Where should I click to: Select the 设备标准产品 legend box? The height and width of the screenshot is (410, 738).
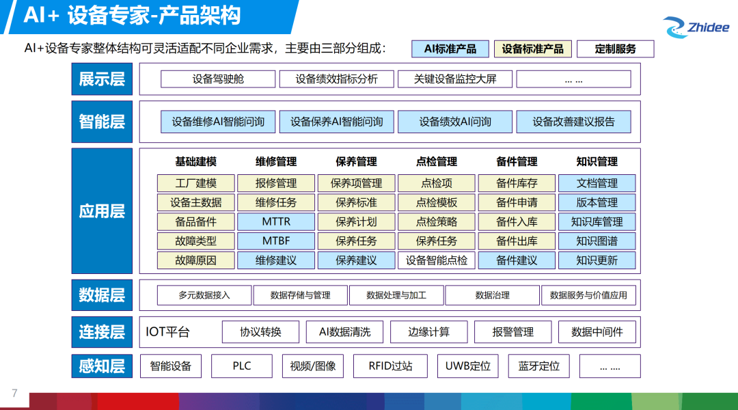pyautogui.click(x=533, y=49)
